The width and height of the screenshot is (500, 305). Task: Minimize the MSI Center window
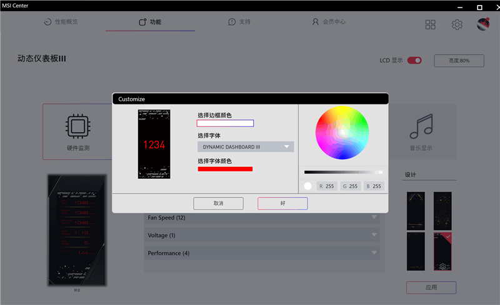[x=460, y=7]
